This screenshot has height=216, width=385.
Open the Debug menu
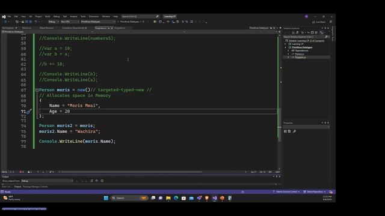[57, 16]
